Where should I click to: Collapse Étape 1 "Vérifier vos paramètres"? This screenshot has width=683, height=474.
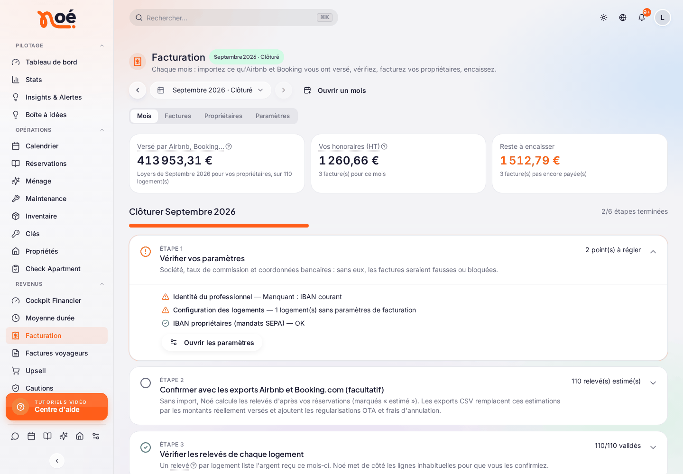(653, 252)
